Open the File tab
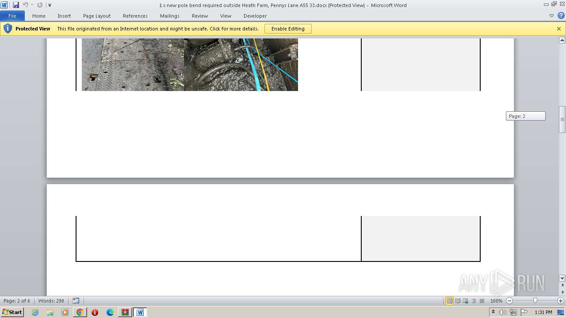This screenshot has height=318, width=566. tap(12, 16)
